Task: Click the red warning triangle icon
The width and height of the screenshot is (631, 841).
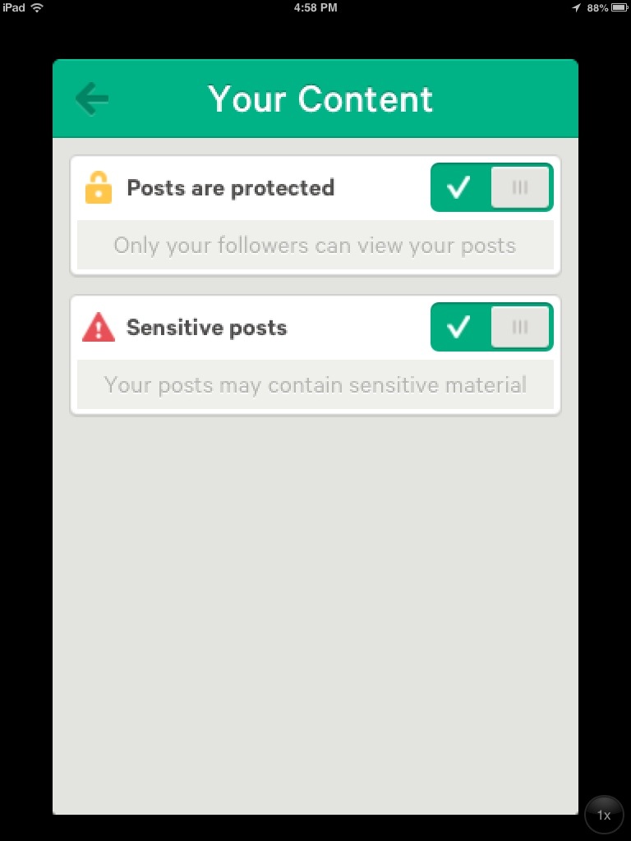Action: point(99,328)
